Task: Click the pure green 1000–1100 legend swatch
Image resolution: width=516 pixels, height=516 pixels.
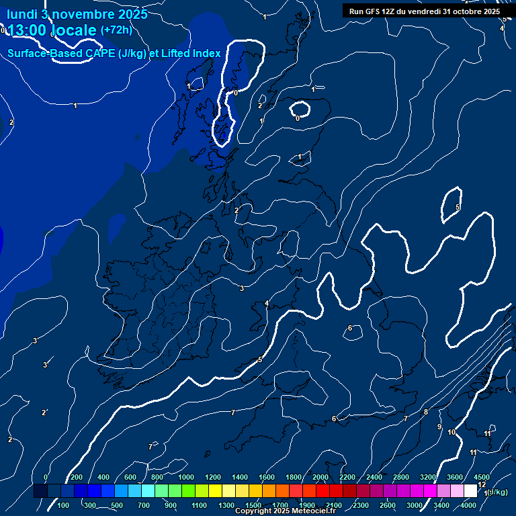Action: point(189,490)
